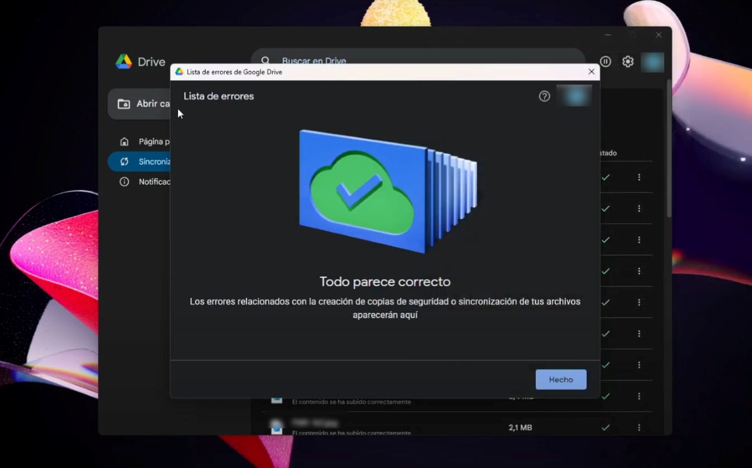Open Notificaciones in the Drive sidebar
752x468 pixels.
coord(139,181)
